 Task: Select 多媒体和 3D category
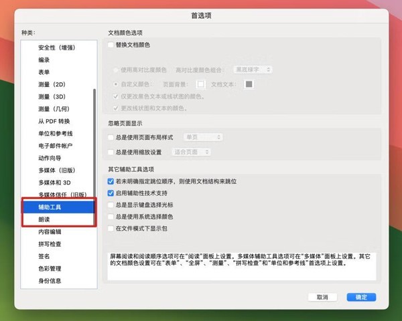coord(59,183)
